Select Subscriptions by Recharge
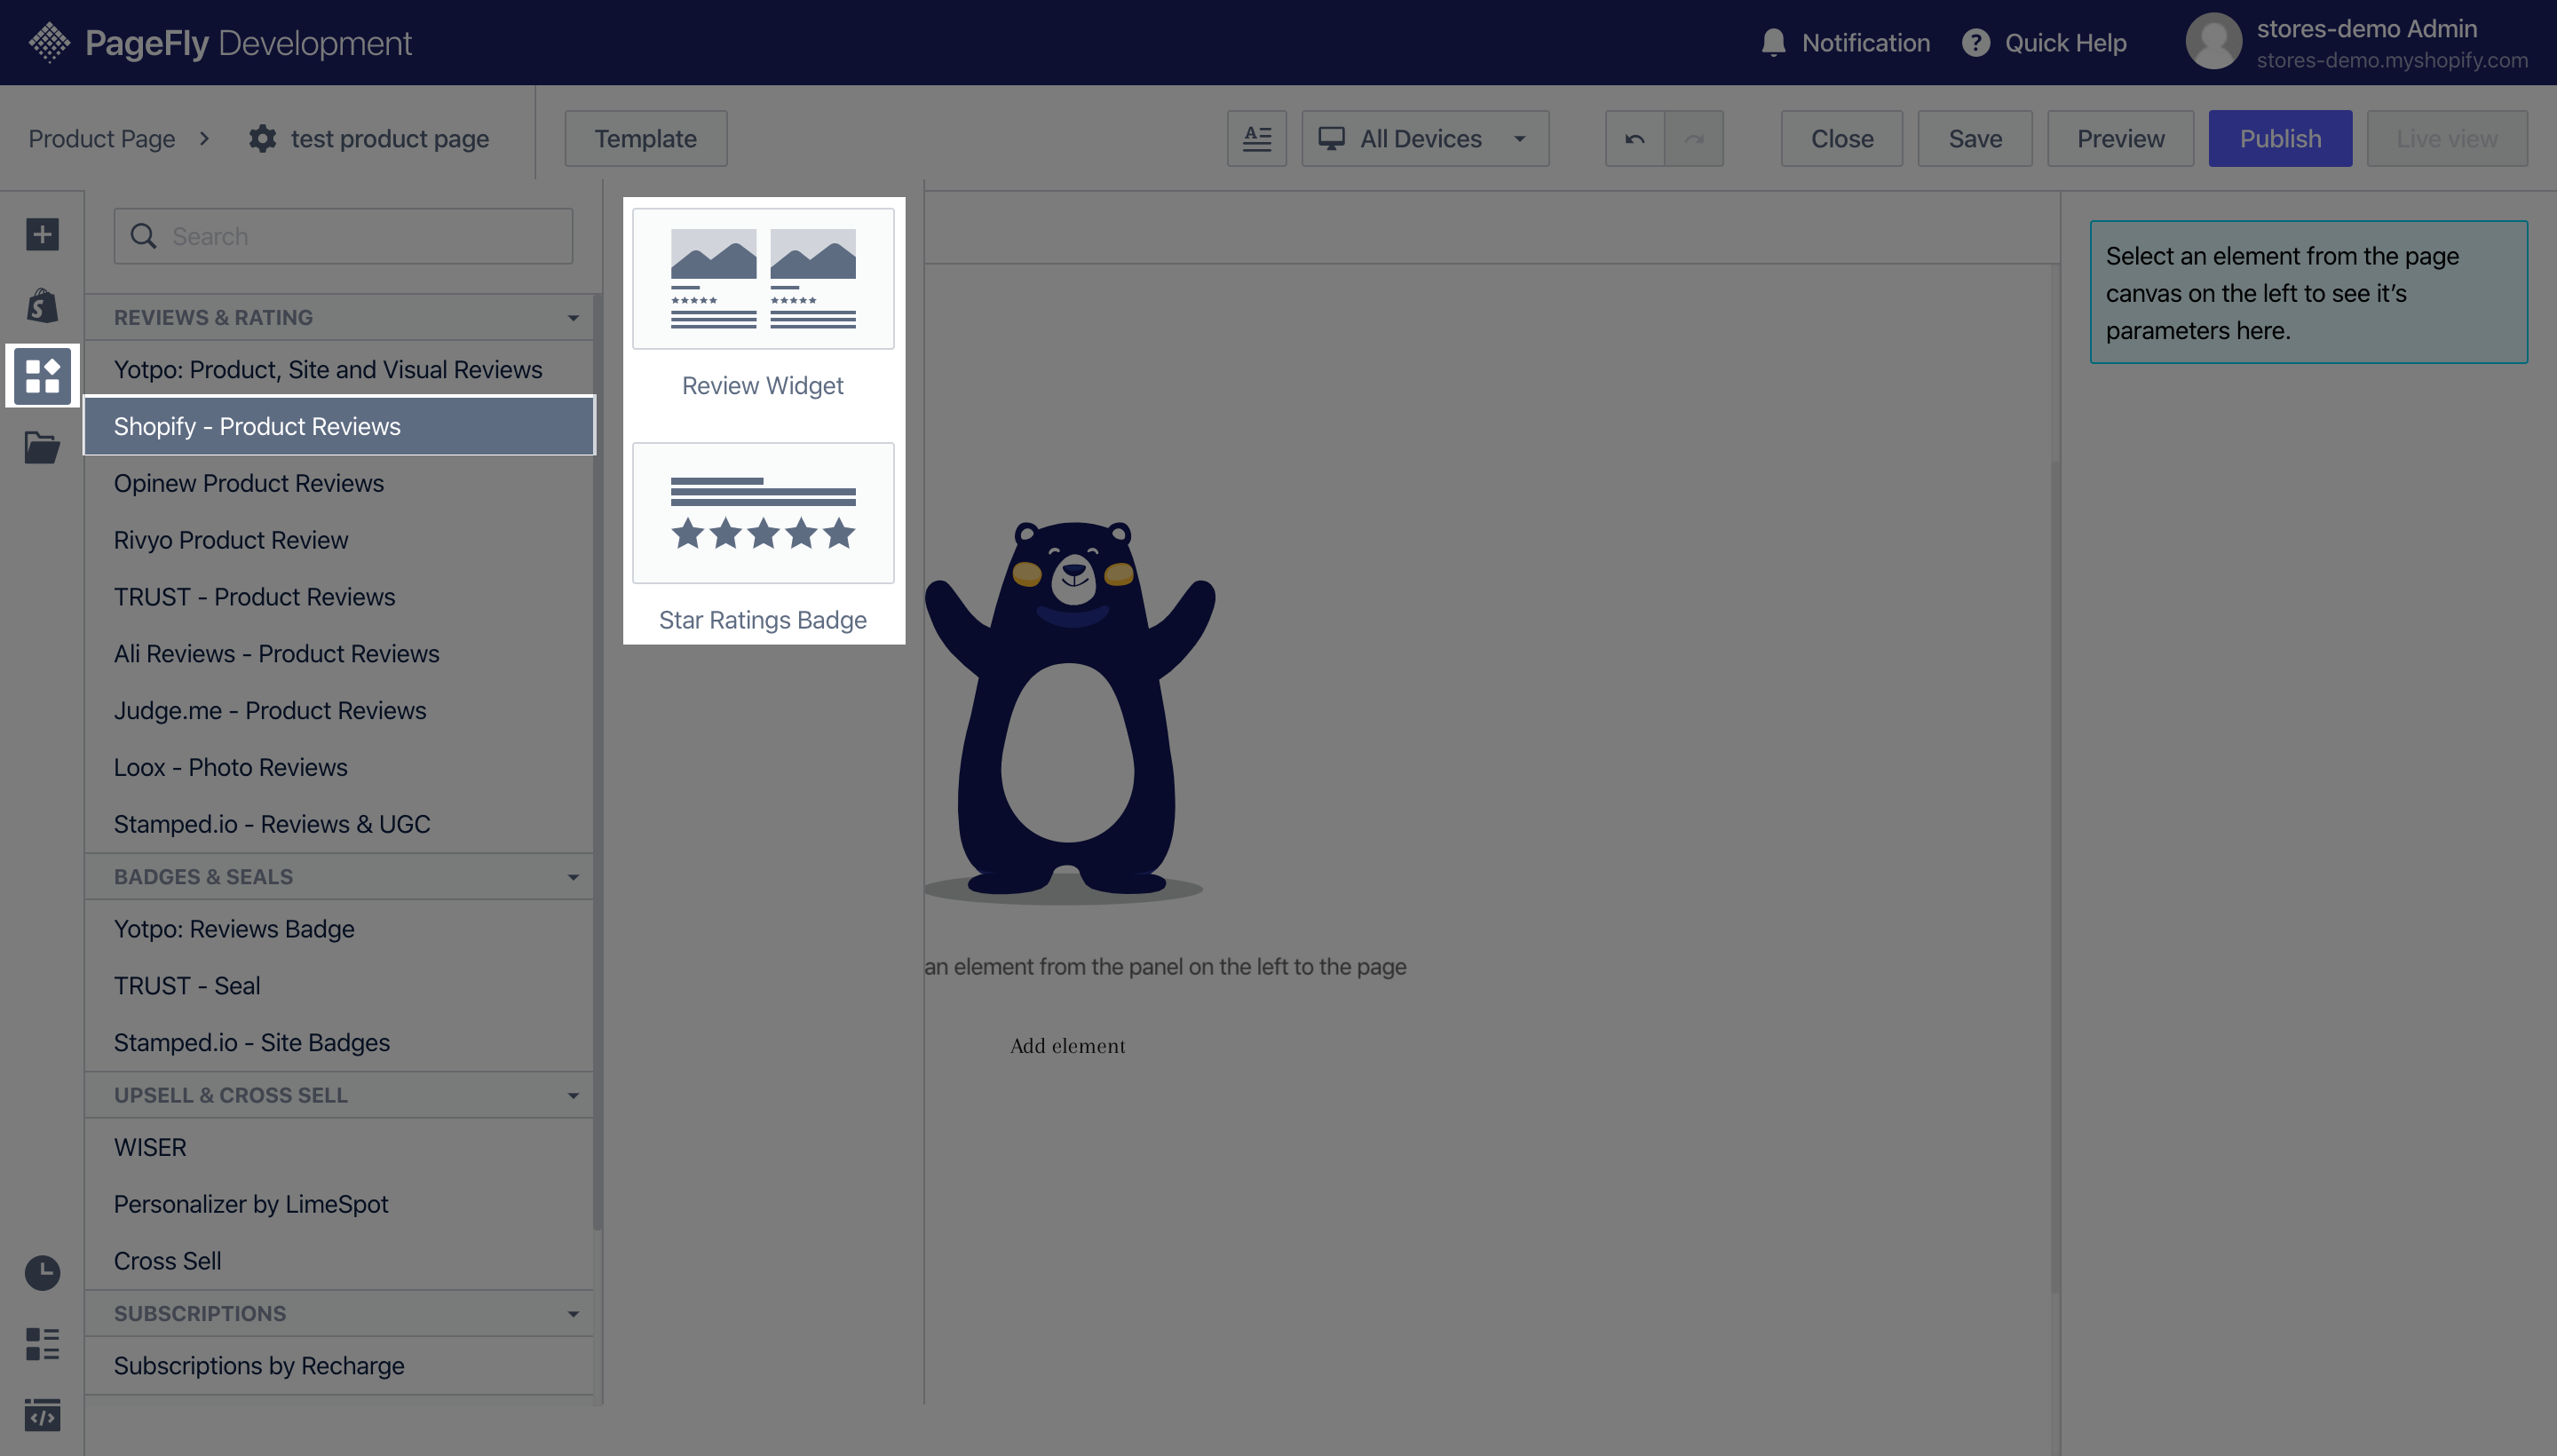Image resolution: width=2557 pixels, height=1456 pixels. 339,1366
